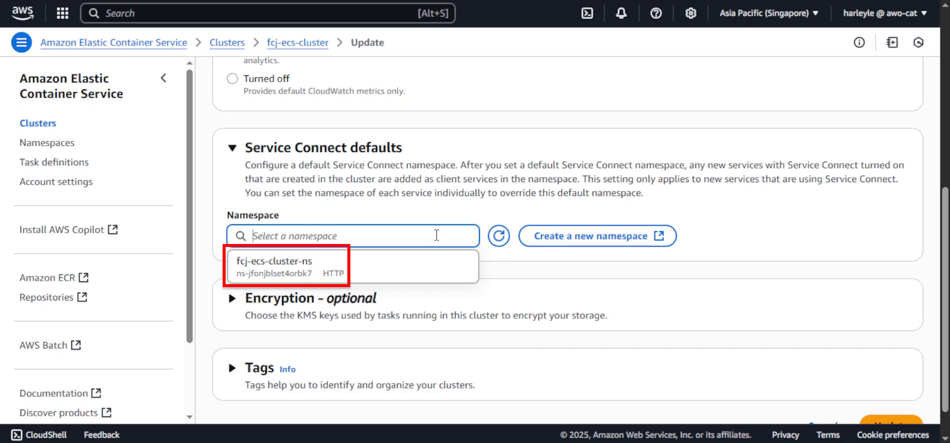Collapse the ECS sidebar with the left chevron
This screenshot has height=443, width=950.
(x=163, y=78)
